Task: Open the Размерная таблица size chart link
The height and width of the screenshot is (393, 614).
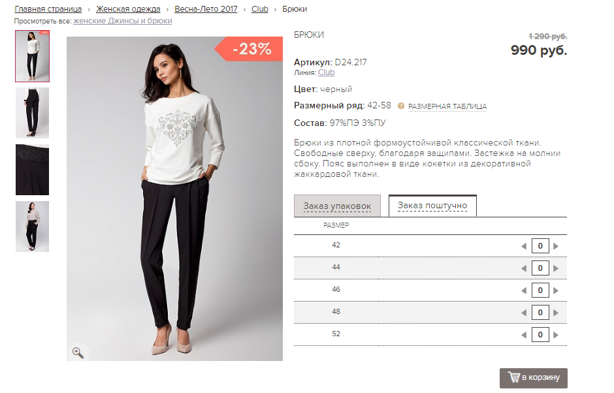Action: coord(447,106)
